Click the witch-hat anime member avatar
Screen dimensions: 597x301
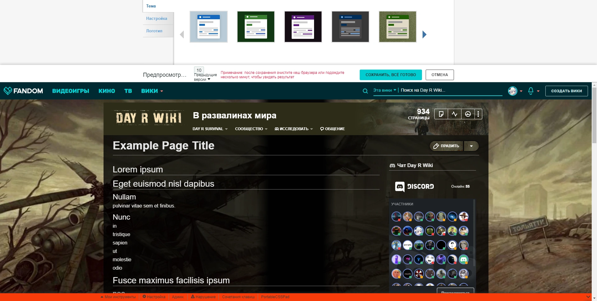[x=464, y=217]
